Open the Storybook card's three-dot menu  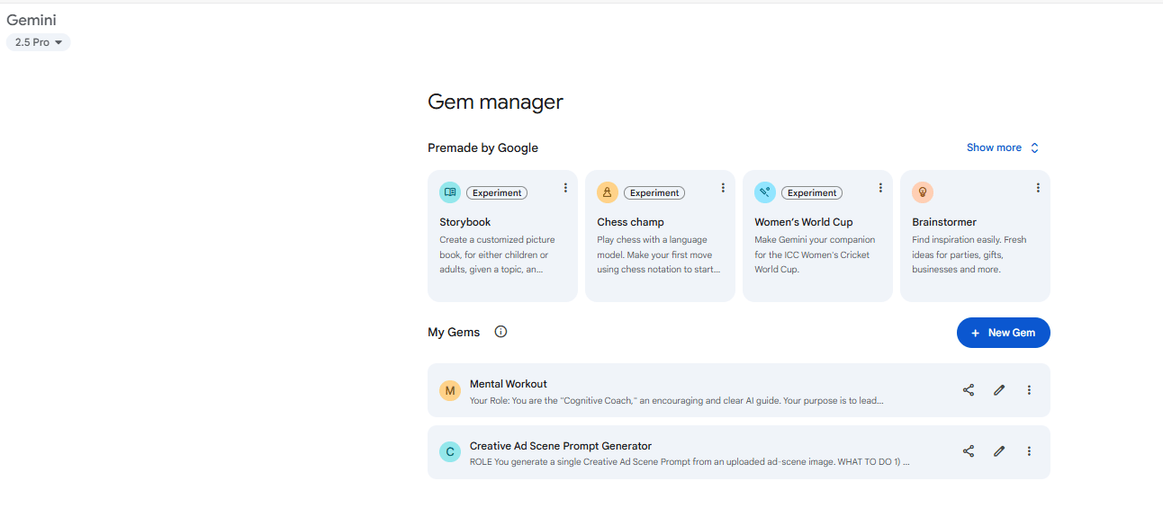[x=565, y=188]
